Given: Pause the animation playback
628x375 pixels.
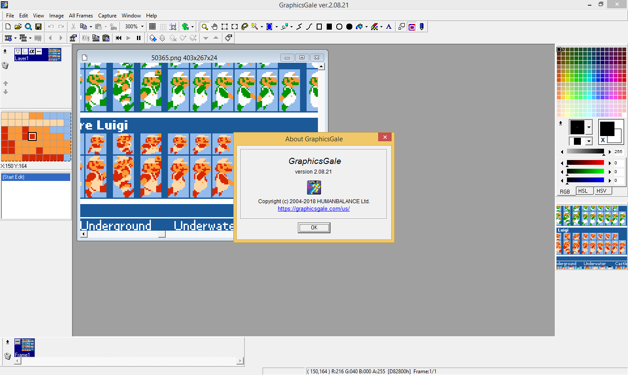Looking at the screenshot, I should (x=139, y=38).
